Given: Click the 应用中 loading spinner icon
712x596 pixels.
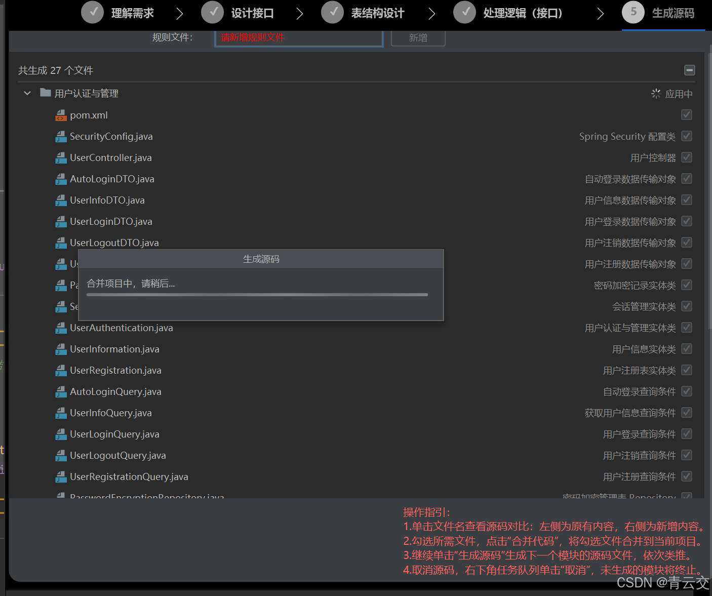Looking at the screenshot, I should pos(656,94).
